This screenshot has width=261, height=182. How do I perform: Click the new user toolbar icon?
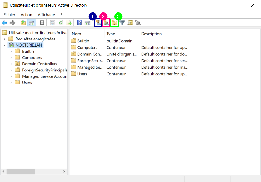98,23
